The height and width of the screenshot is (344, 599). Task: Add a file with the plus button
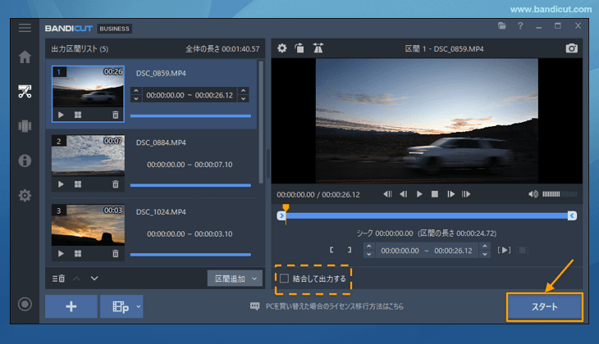[x=71, y=306]
